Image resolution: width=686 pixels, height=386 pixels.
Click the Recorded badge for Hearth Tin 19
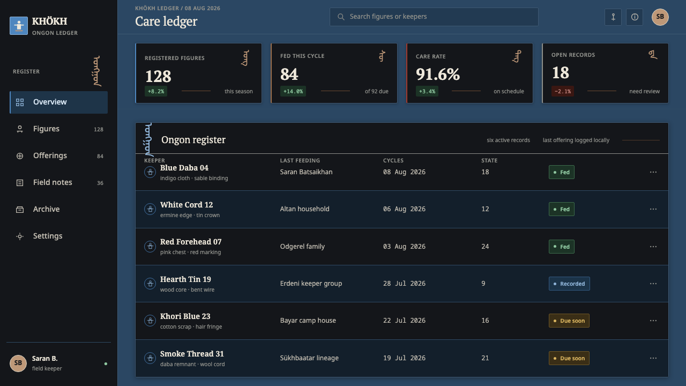click(x=569, y=284)
